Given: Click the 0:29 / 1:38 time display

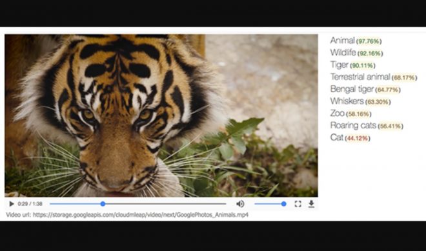Looking at the screenshot, I should pos(30,204).
